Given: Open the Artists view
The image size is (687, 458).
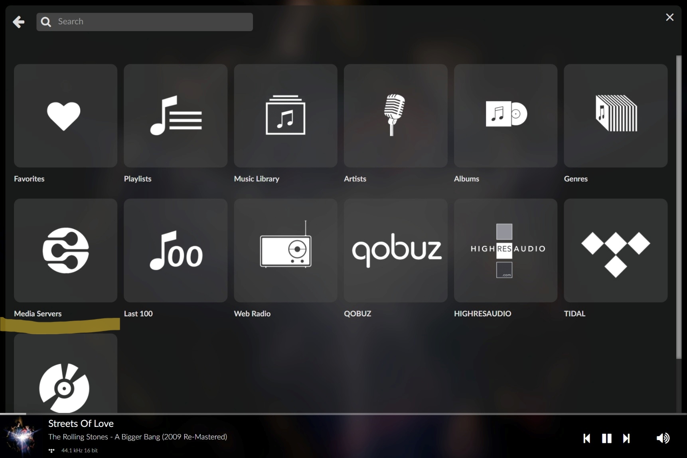Looking at the screenshot, I should pos(395,115).
